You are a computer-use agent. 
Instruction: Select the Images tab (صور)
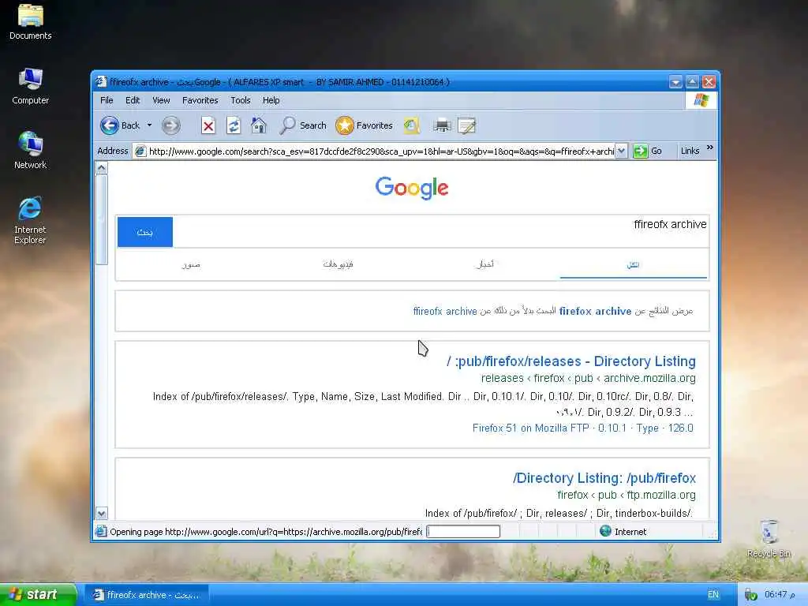191,265
